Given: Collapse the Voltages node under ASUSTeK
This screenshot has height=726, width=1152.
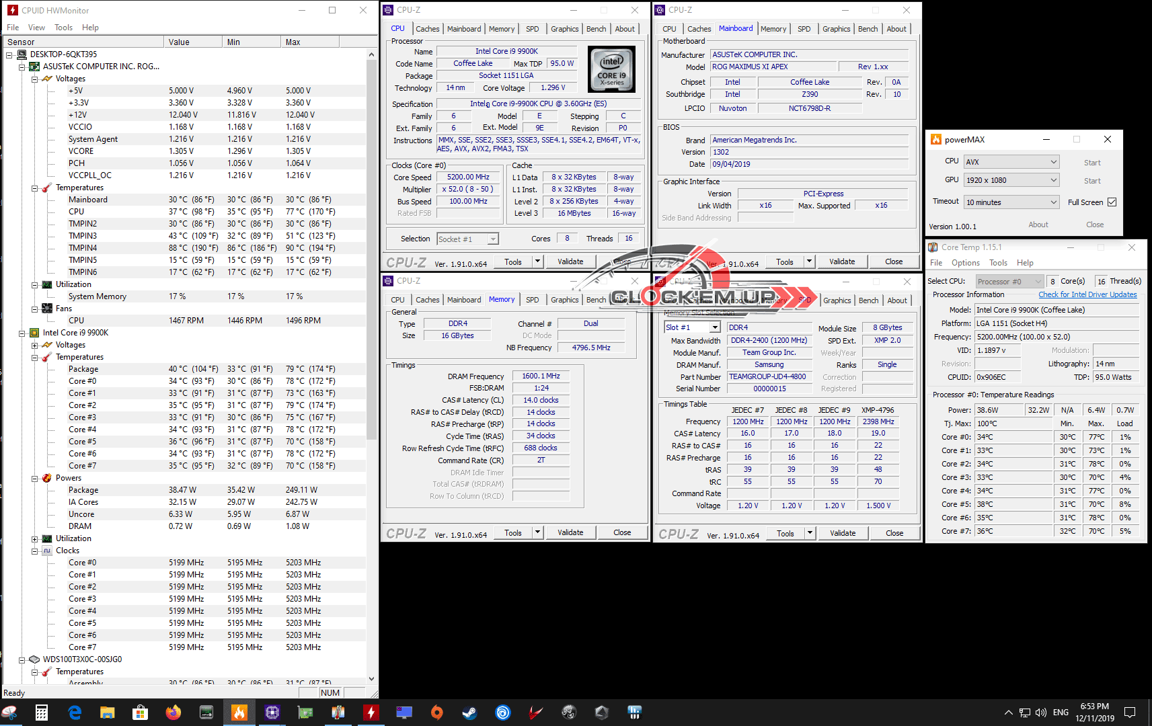Looking at the screenshot, I should 35,79.
